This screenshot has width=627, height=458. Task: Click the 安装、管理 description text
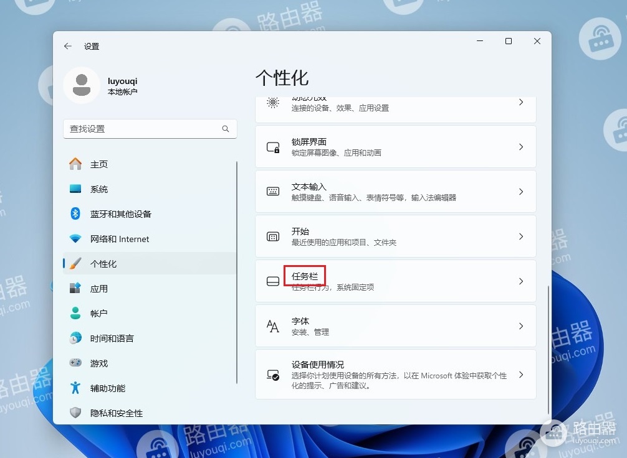pos(310,332)
